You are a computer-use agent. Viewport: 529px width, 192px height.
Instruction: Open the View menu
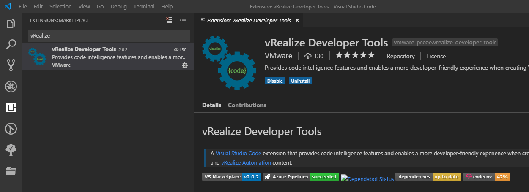click(x=84, y=7)
